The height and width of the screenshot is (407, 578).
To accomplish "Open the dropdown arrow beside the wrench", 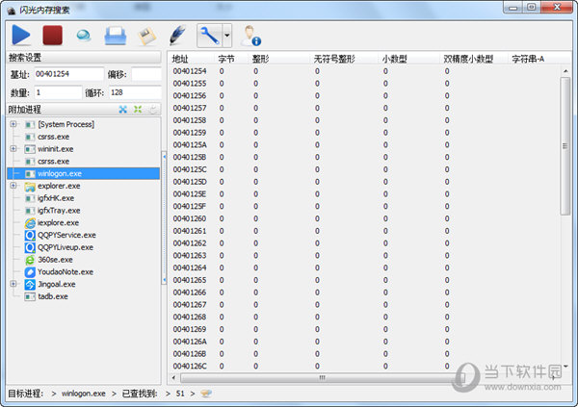I will pos(227,36).
